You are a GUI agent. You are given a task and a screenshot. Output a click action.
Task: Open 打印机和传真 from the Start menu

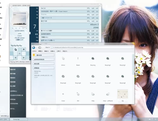pyautogui.click(x=14, y=104)
